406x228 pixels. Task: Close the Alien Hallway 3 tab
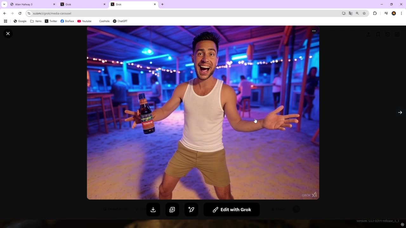tap(54, 4)
